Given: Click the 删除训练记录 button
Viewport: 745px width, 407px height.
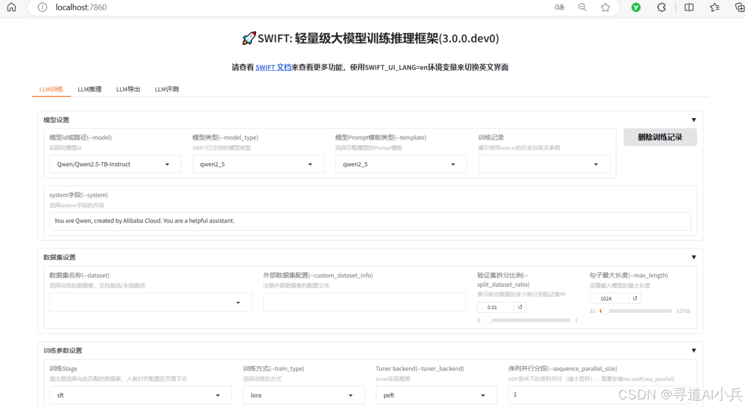Looking at the screenshot, I should (660, 137).
